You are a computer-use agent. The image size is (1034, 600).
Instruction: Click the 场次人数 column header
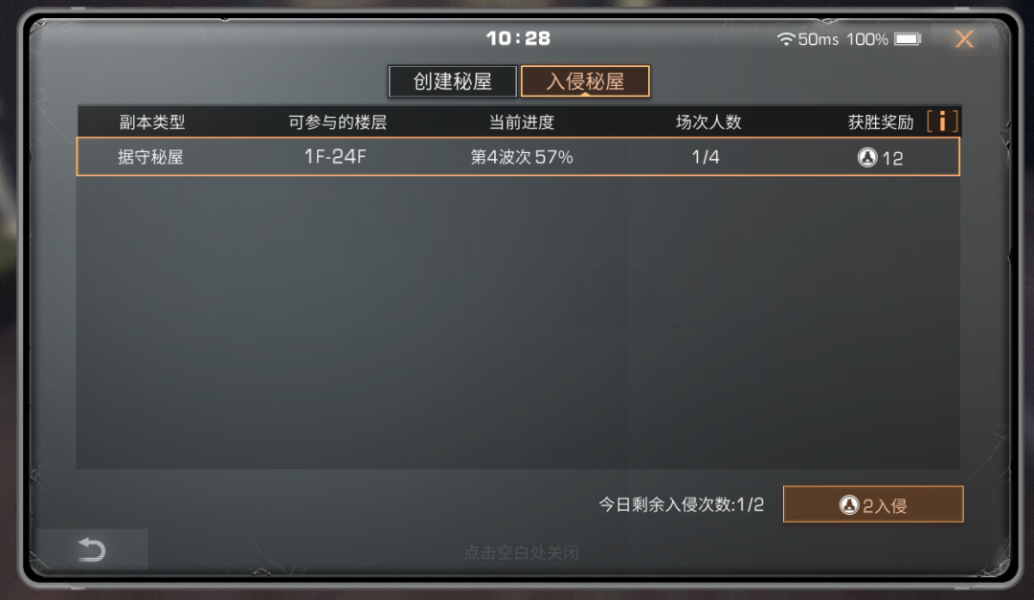708,122
